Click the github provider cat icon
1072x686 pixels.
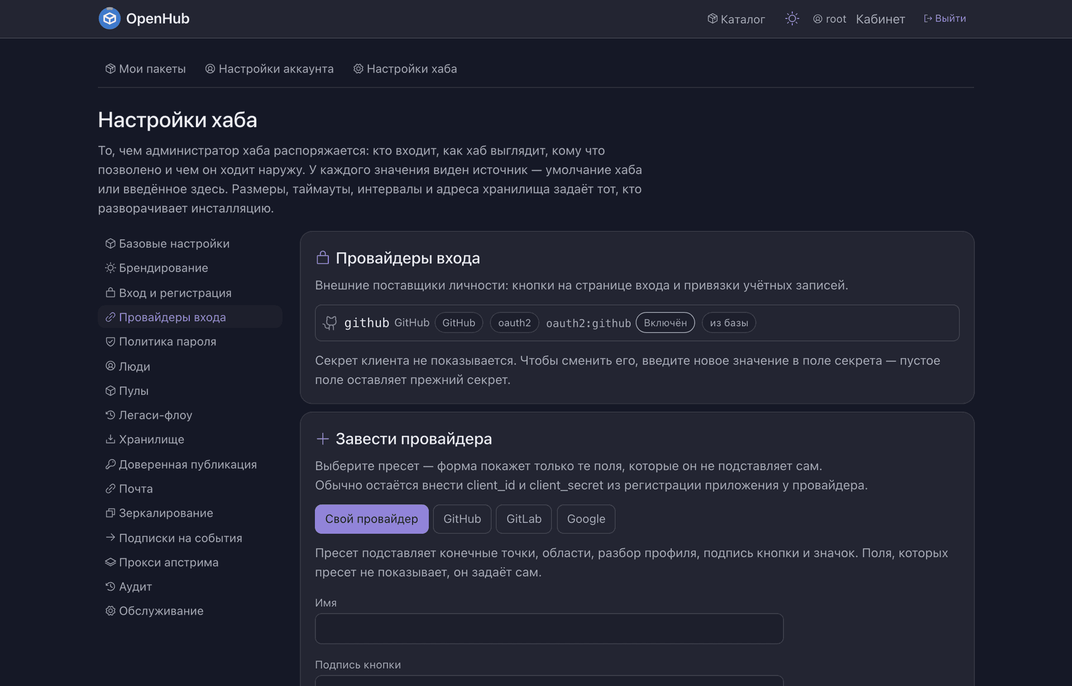click(330, 322)
